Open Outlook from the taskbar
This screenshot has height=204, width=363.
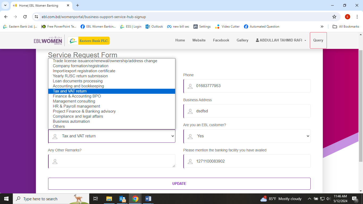(122, 199)
